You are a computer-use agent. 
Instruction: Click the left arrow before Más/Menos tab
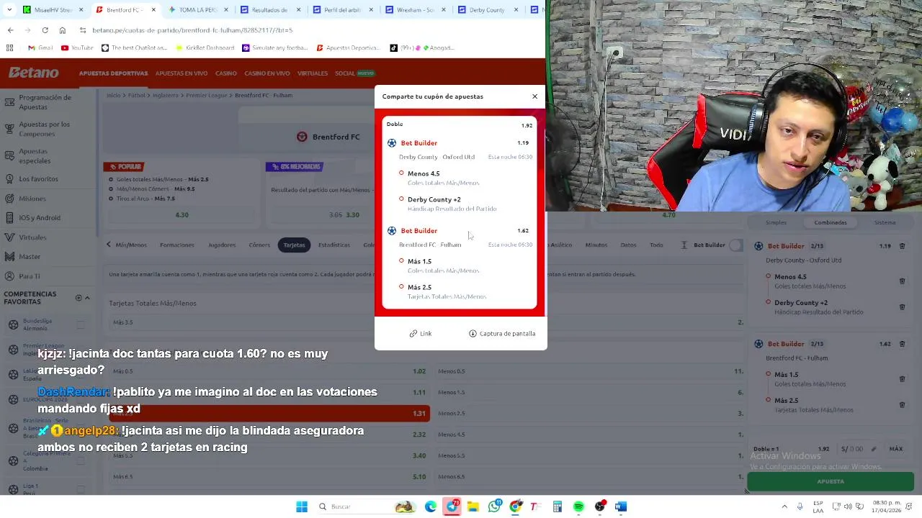coord(109,245)
